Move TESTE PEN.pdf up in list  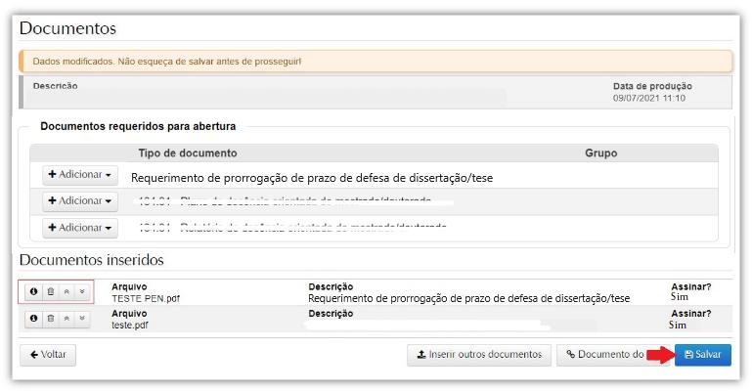point(66,291)
